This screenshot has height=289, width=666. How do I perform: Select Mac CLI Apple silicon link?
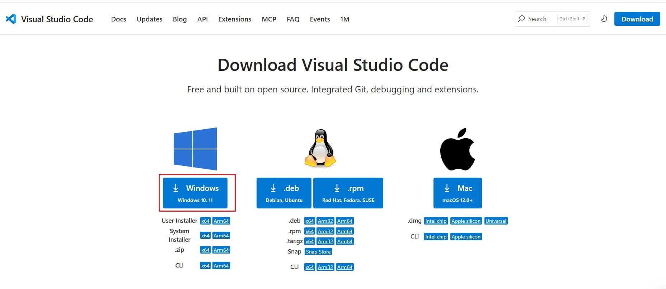[x=466, y=237]
